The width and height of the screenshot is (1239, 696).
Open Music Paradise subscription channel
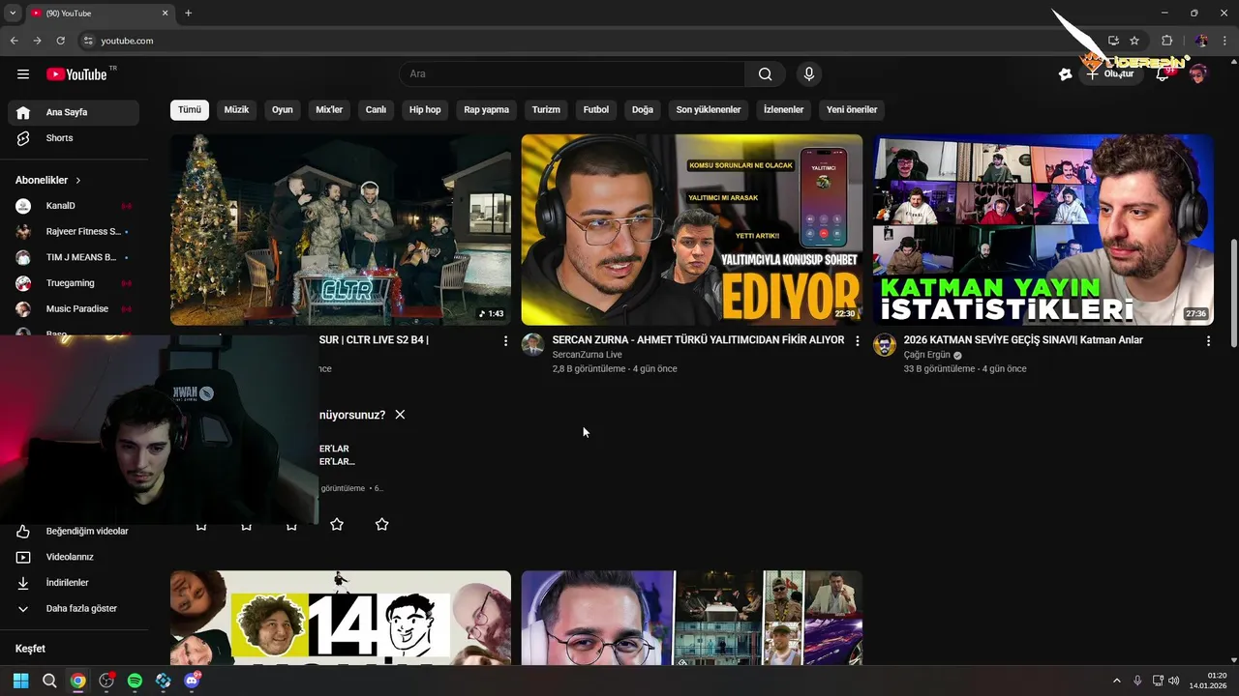74,308
